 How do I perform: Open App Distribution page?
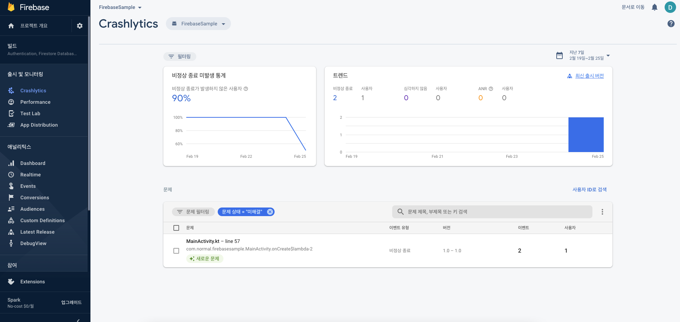click(39, 125)
